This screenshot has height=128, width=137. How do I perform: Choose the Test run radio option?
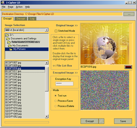pos(56,96)
